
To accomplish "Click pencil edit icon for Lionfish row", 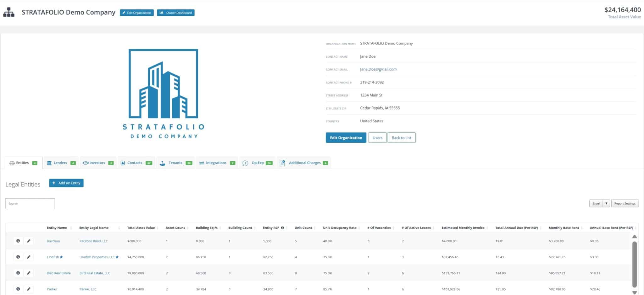I will pyautogui.click(x=29, y=257).
